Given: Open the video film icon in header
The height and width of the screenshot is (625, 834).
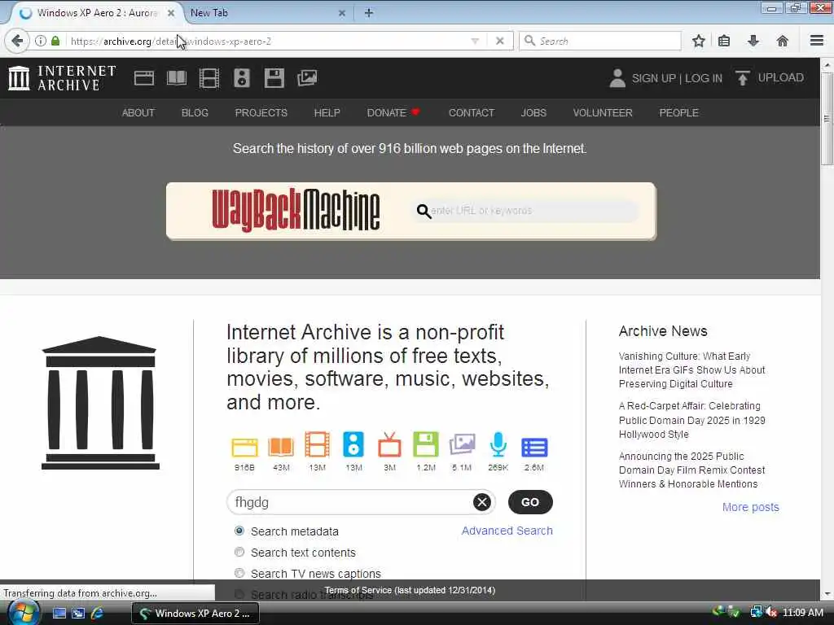Looking at the screenshot, I should point(209,78).
